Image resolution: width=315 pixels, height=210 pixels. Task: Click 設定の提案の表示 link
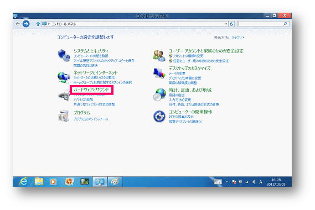(181, 117)
